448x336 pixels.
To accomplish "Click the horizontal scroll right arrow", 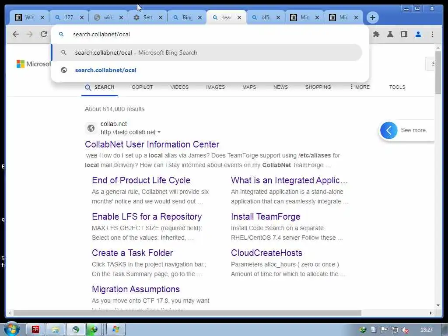I will (x=431, y=313).
